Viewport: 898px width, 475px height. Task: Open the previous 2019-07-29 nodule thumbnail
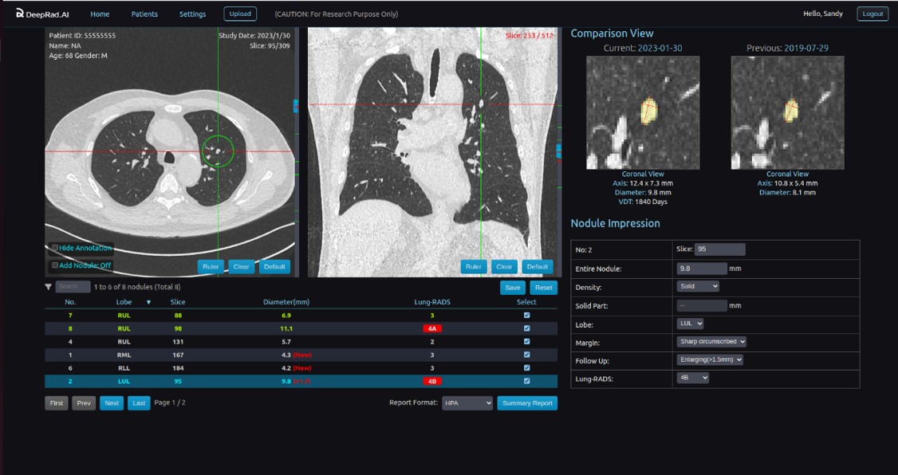[787, 112]
